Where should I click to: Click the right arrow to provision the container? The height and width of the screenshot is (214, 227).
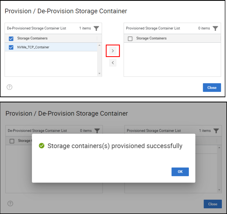pos(113,51)
